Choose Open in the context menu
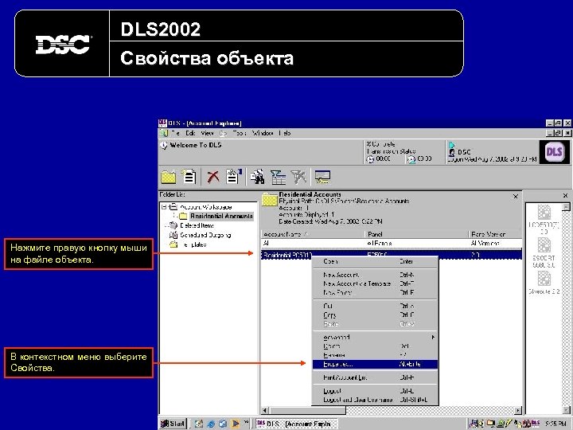This screenshot has width=573, height=430. pos(375,261)
